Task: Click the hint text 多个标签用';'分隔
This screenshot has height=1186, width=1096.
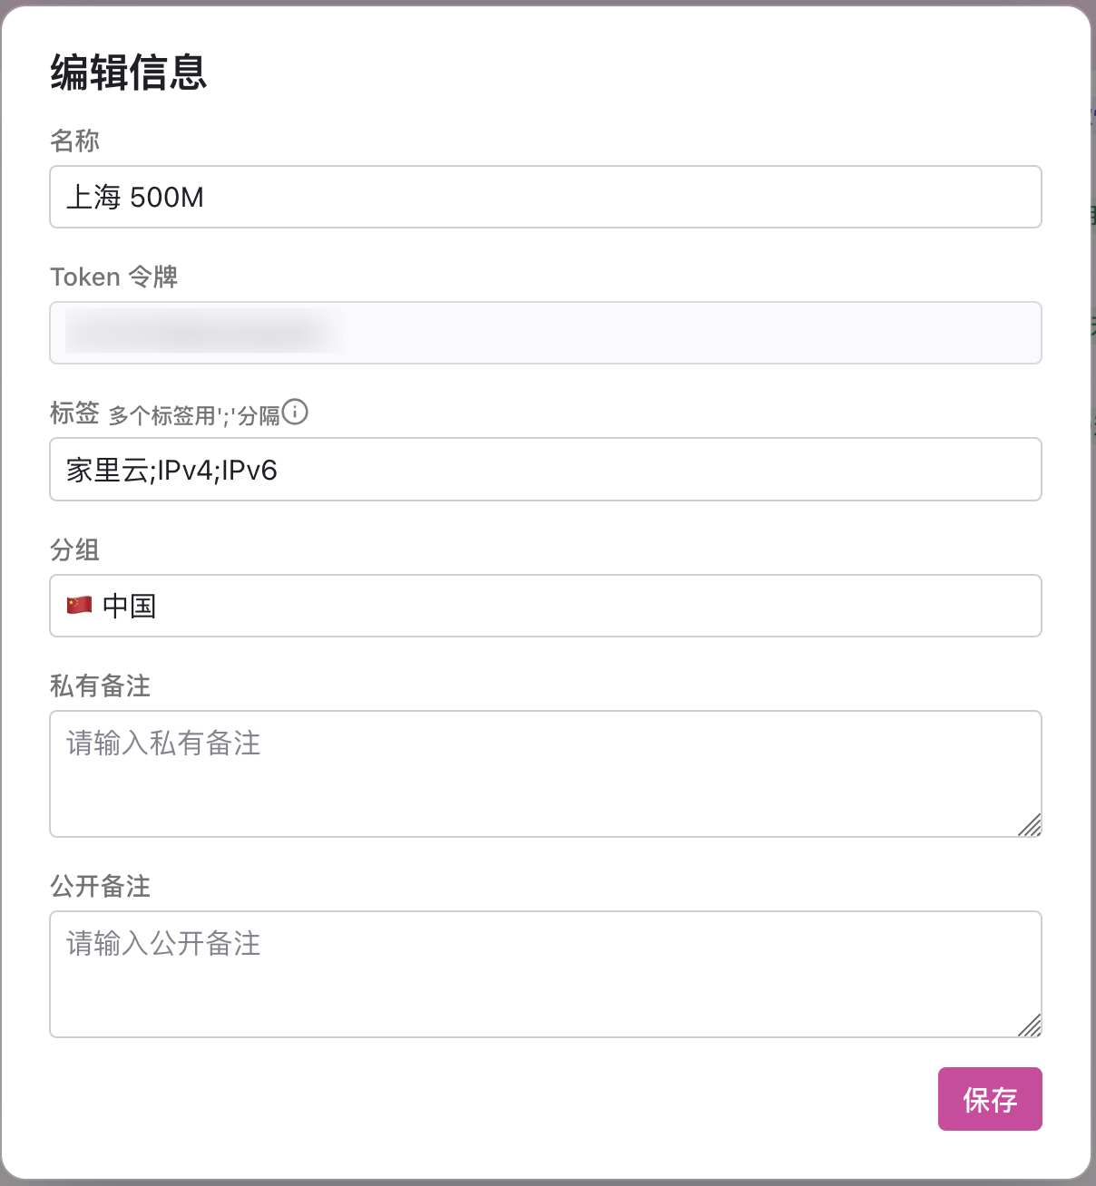Action: click(x=194, y=416)
